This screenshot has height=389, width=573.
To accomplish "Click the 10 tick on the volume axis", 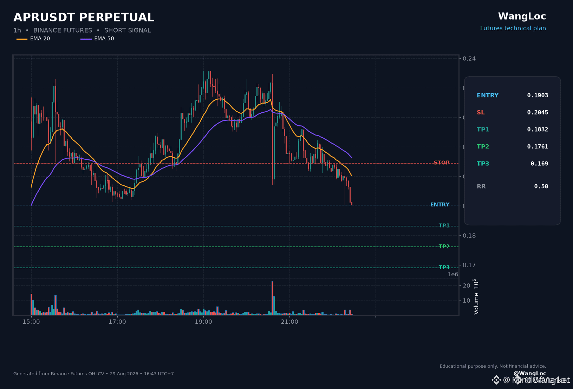I will [466, 301].
